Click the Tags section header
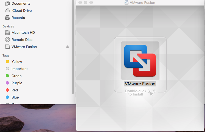Viewport: 205px width, 132px height. pos(6,55)
